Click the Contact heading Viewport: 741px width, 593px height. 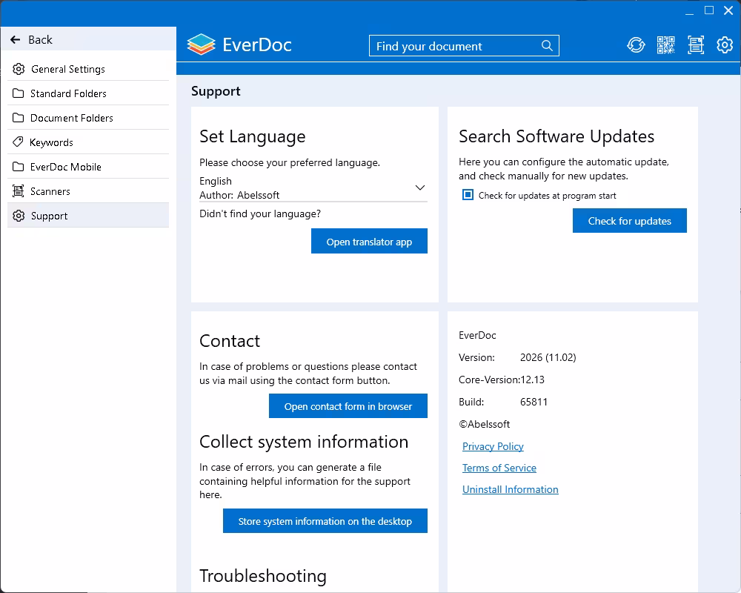tap(230, 341)
